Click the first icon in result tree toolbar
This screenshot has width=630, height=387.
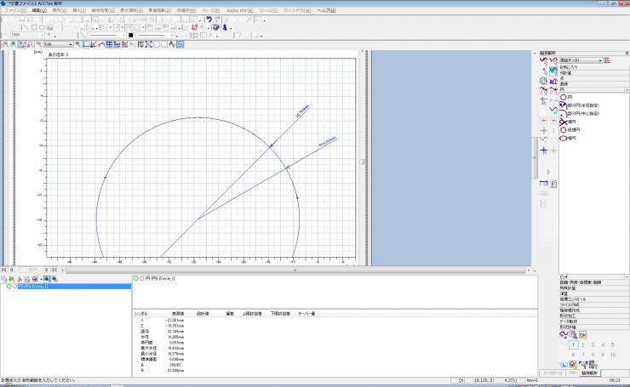click(4, 279)
